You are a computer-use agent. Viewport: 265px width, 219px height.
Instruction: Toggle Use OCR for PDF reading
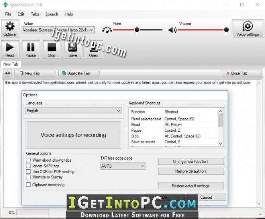(x=28, y=172)
